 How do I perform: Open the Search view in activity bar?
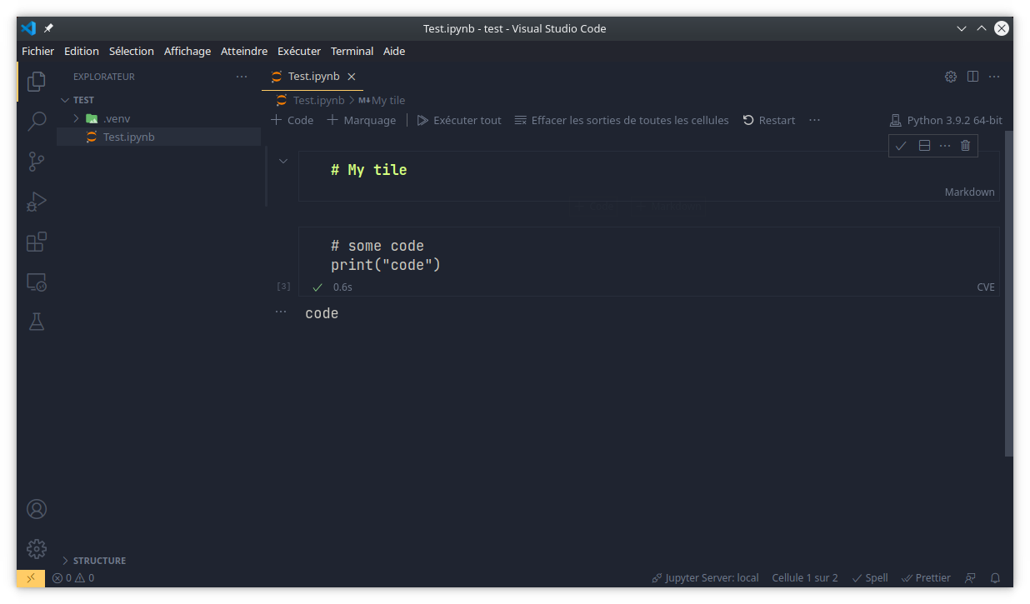(37, 122)
